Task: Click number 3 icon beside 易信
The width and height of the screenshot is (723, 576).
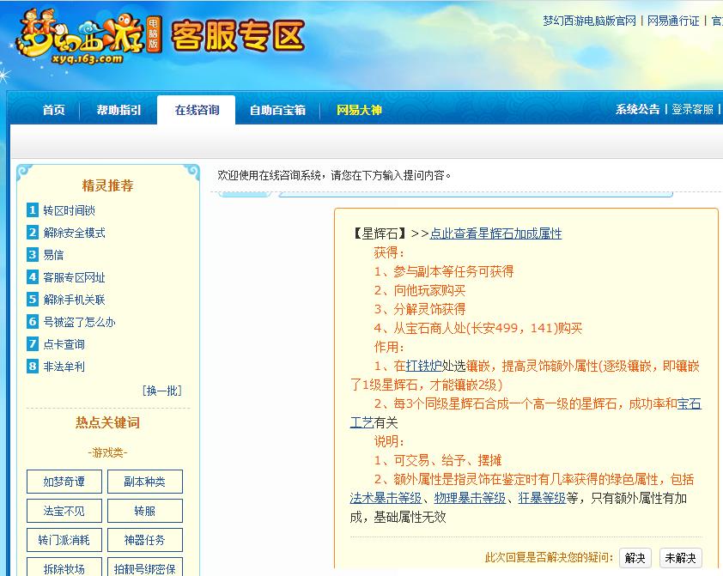Action: (33, 254)
